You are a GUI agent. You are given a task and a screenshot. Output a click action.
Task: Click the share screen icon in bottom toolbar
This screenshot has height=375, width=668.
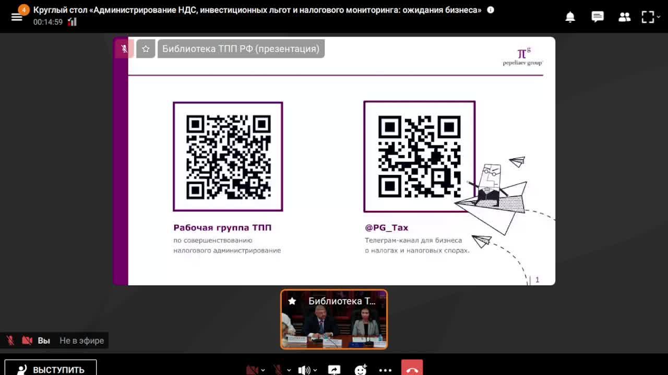coord(334,370)
